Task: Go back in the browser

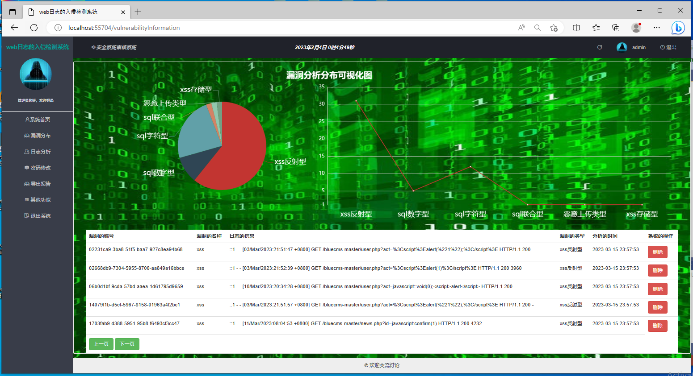Action: (14, 28)
